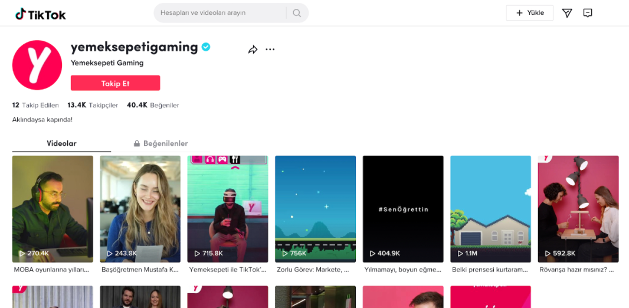This screenshot has height=308, width=629.
Task: Open Başöğretmen Mustafa K... caption
Action: tap(140, 270)
